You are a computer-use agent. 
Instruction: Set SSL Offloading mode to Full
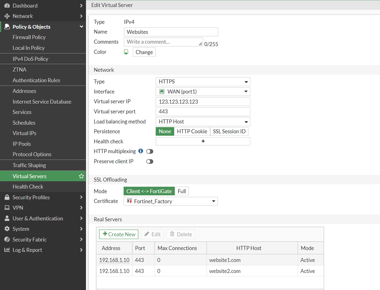click(x=181, y=191)
